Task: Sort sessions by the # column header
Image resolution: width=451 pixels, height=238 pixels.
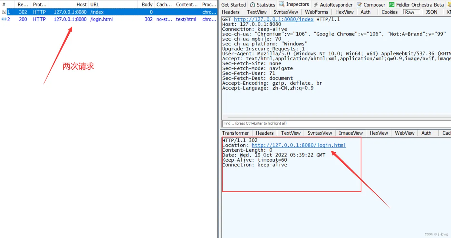Action: click(x=4, y=5)
